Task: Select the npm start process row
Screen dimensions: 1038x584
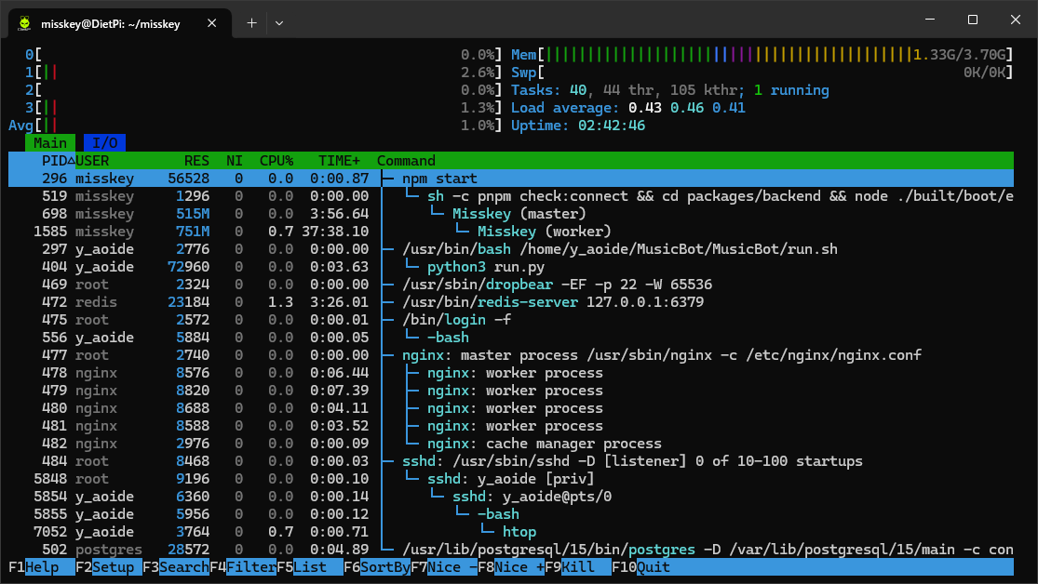Action: pyautogui.click(x=510, y=179)
